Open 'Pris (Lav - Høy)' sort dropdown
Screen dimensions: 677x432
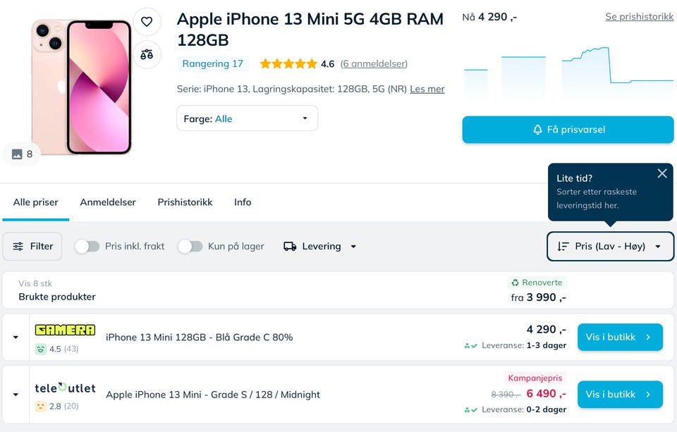click(x=610, y=247)
